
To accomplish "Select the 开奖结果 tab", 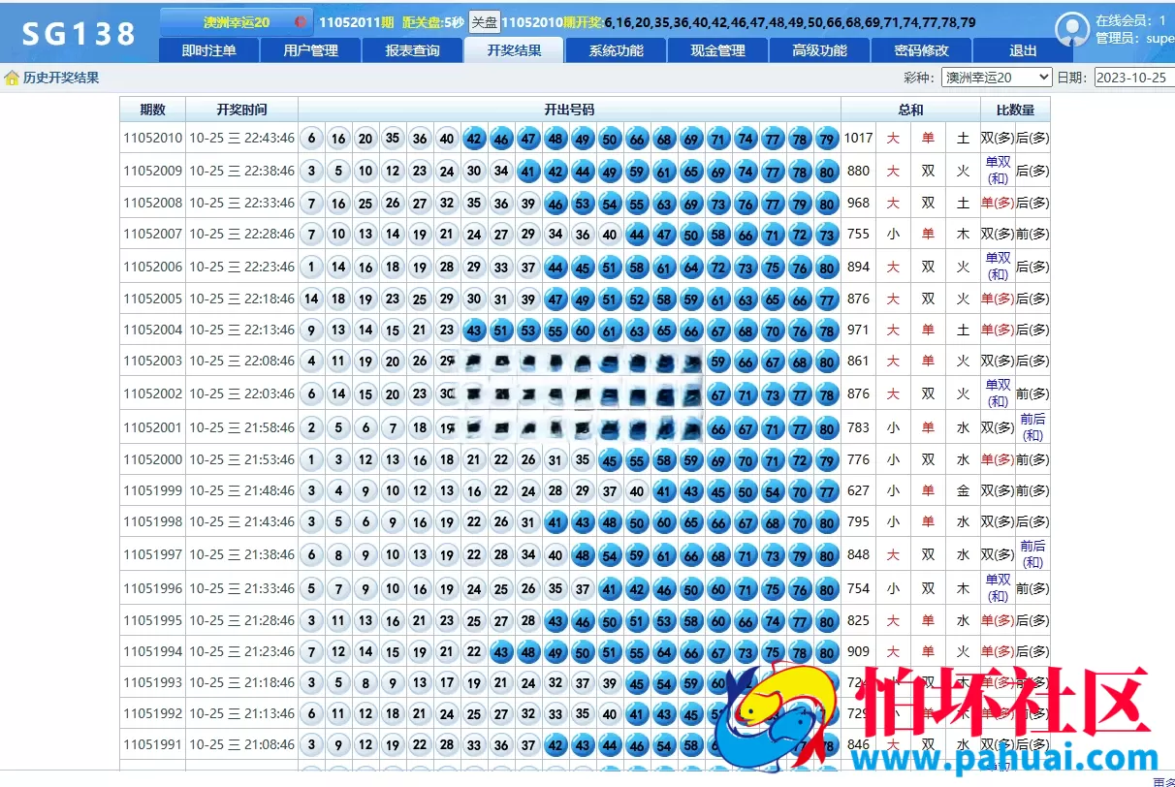I will [x=514, y=50].
